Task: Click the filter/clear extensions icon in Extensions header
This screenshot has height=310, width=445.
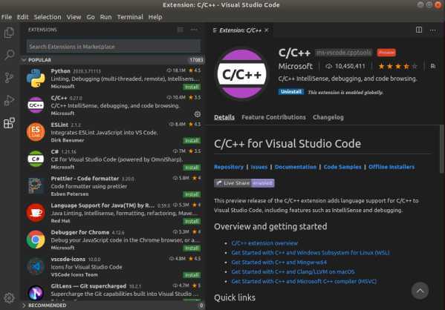Action: click(181, 30)
